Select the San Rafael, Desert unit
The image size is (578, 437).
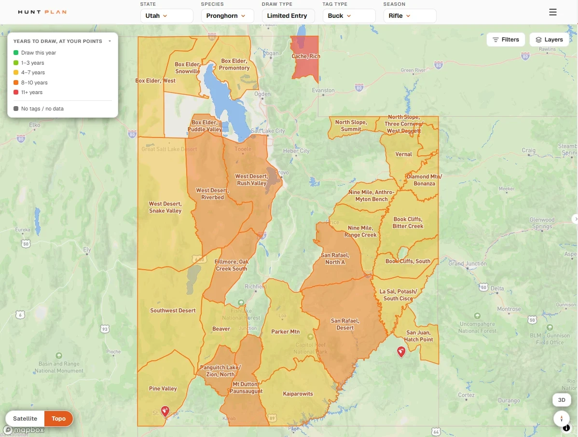click(x=345, y=324)
